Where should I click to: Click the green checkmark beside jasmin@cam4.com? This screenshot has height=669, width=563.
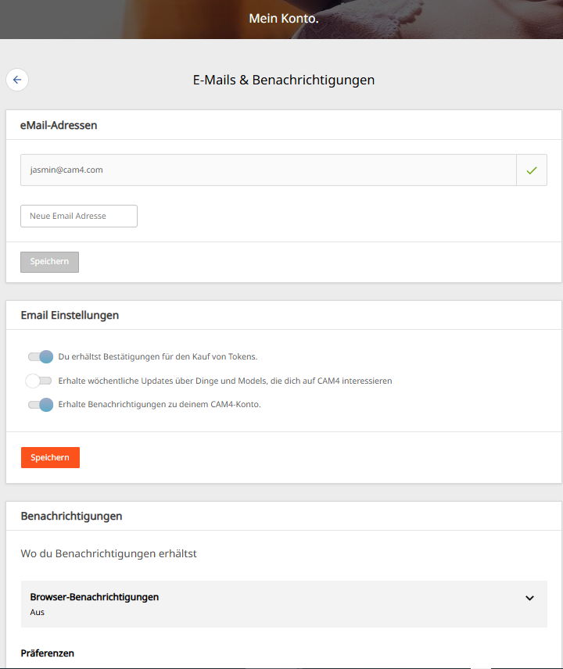point(532,170)
